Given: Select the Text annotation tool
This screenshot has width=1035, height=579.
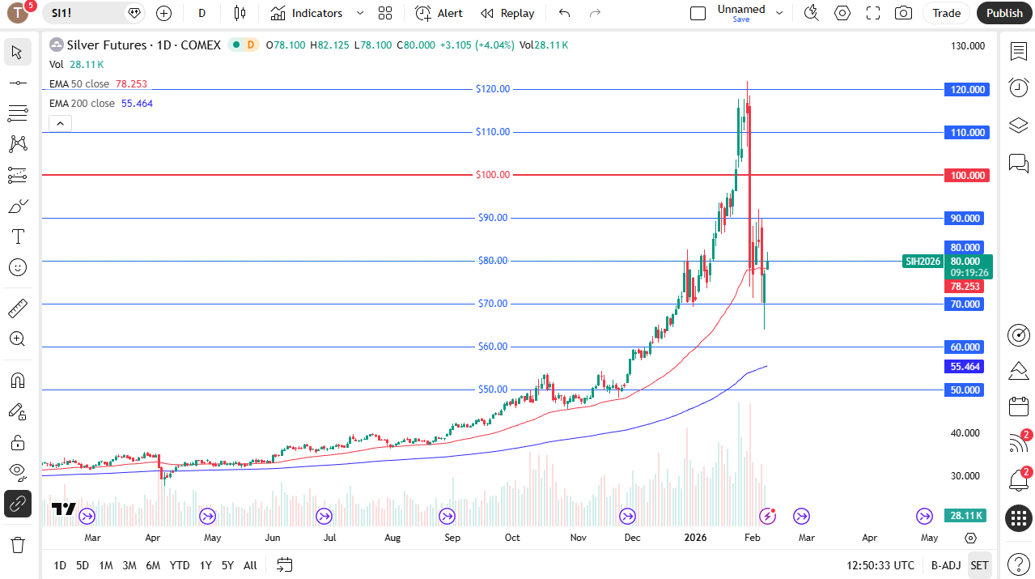Looking at the screenshot, I should click(x=17, y=236).
